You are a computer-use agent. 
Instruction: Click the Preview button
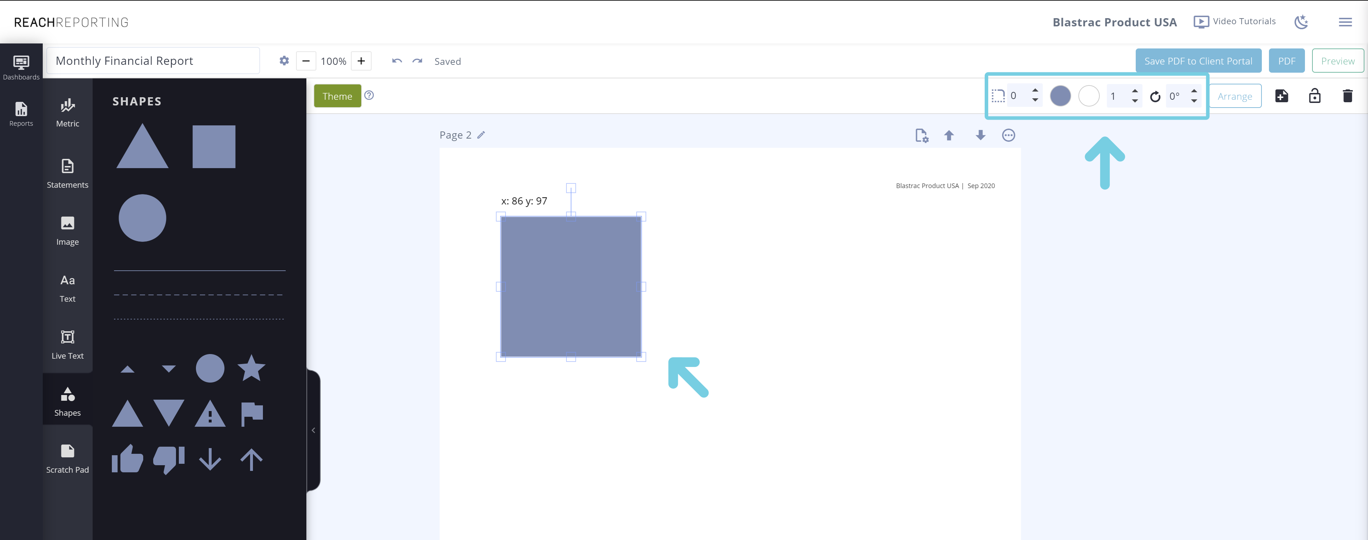(1338, 61)
